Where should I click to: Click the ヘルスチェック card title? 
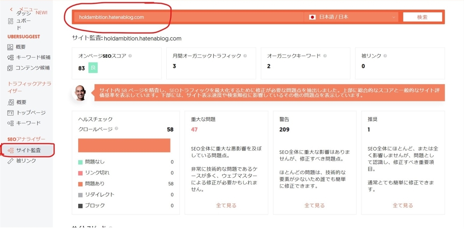[x=96, y=120]
